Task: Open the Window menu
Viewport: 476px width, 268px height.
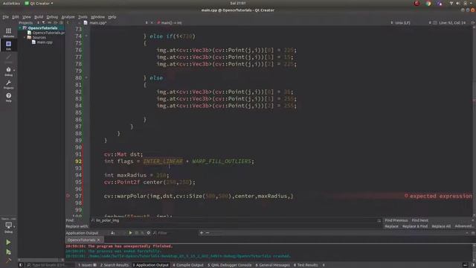Action: coord(97,16)
